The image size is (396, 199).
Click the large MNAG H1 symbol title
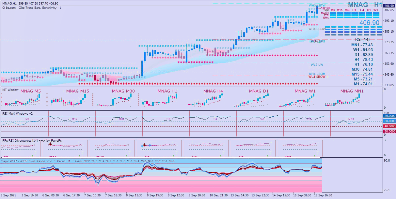[x=365, y=5]
